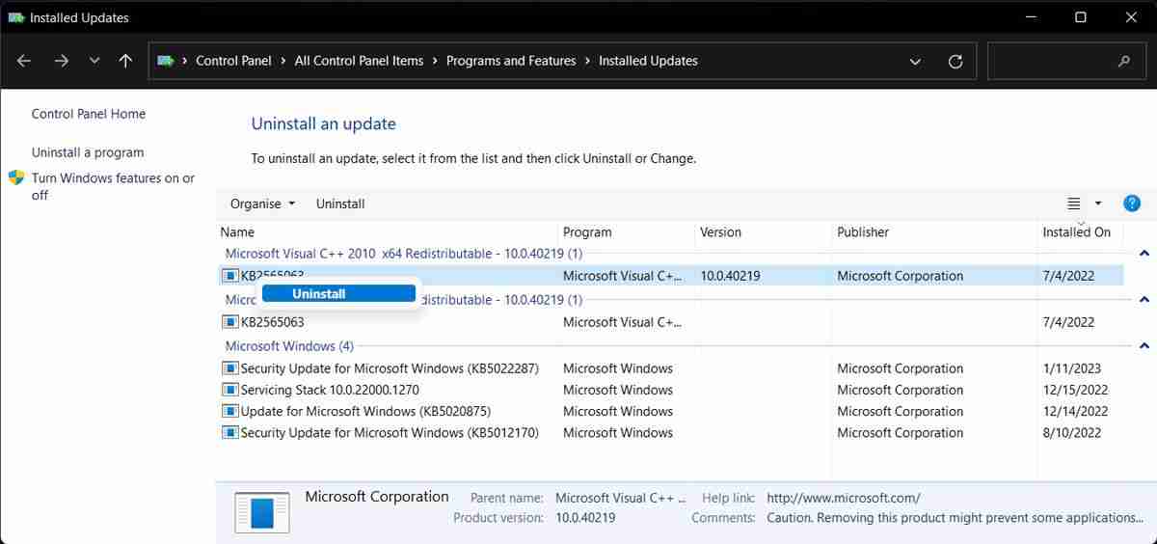This screenshot has height=544, width=1157.
Task: Open the Organise dropdown menu
Action: coord(262,204)
